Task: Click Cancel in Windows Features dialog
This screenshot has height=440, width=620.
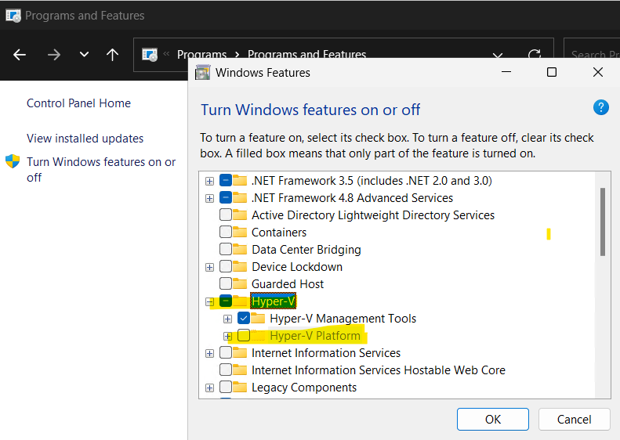Action: pos(574,419)
